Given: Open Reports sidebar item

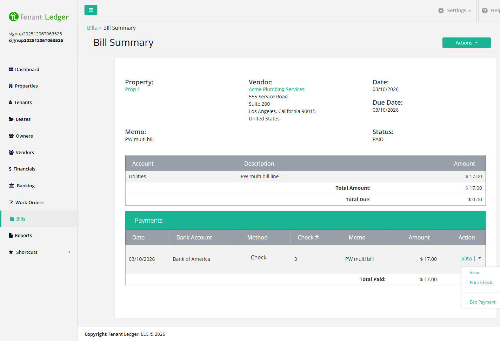Looking at the screenshot, I should [39, 235].
